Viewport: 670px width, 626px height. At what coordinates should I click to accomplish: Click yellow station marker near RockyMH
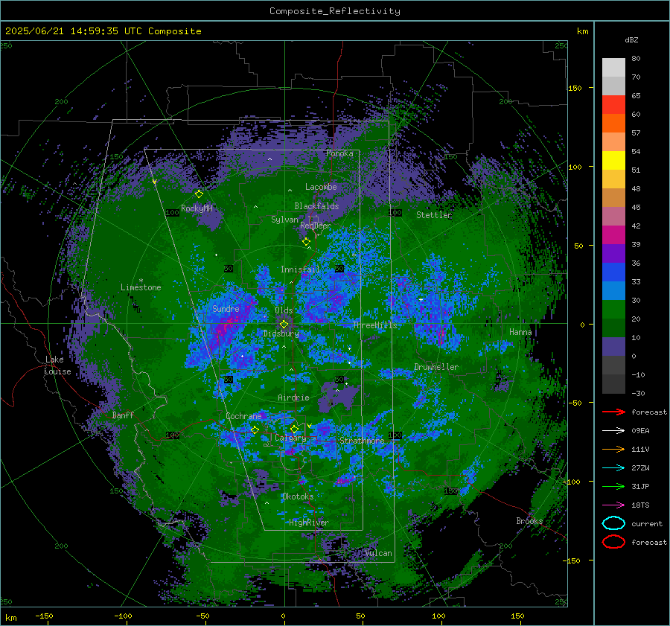(199, 194)
